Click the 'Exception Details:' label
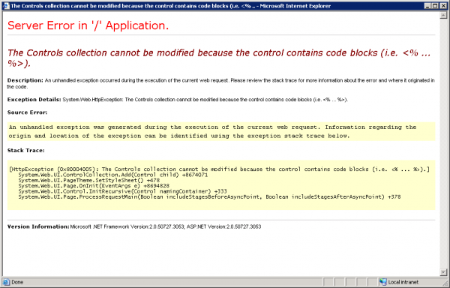 click(34, 100)
